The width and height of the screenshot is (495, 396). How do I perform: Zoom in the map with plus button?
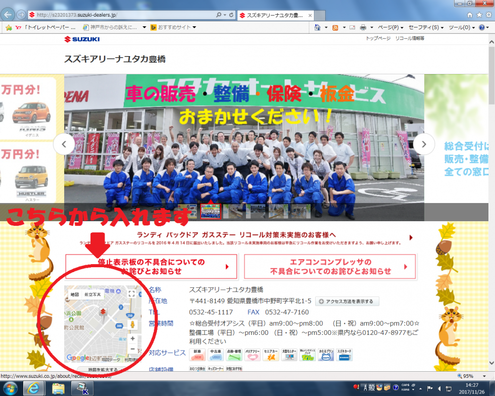coord(133,338)
